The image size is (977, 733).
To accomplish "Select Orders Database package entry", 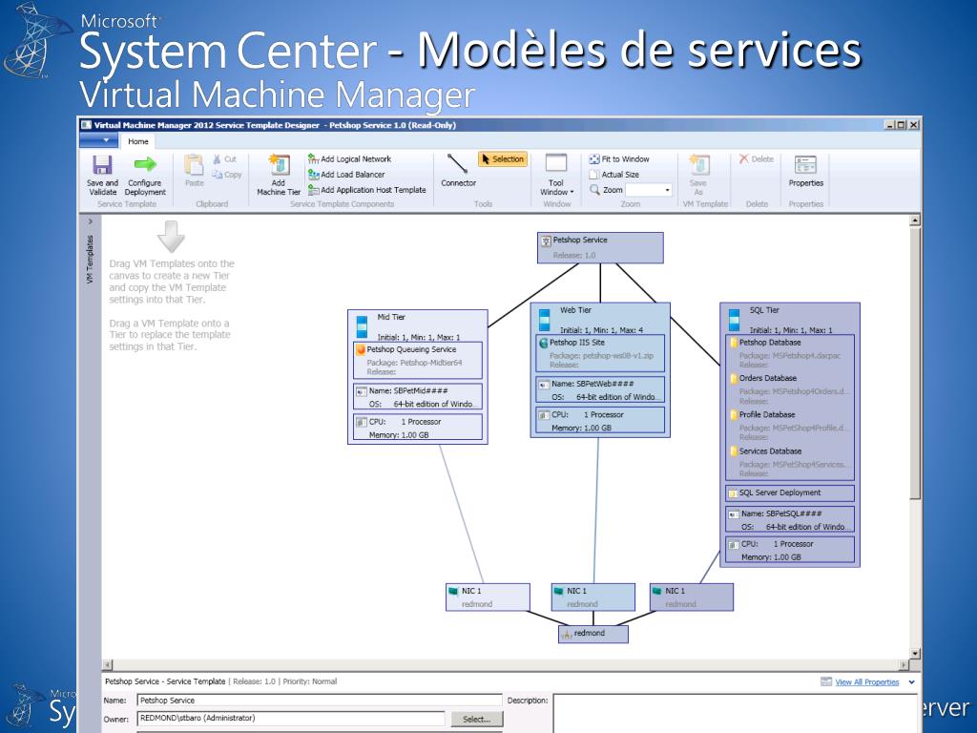I will [x=789, y=389].
